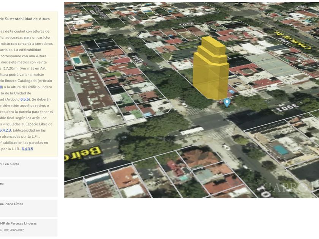Click the turquoise swimming pool at right
Image resolution: width=319 pixels, height=239 pixels.
click(281, 149)
